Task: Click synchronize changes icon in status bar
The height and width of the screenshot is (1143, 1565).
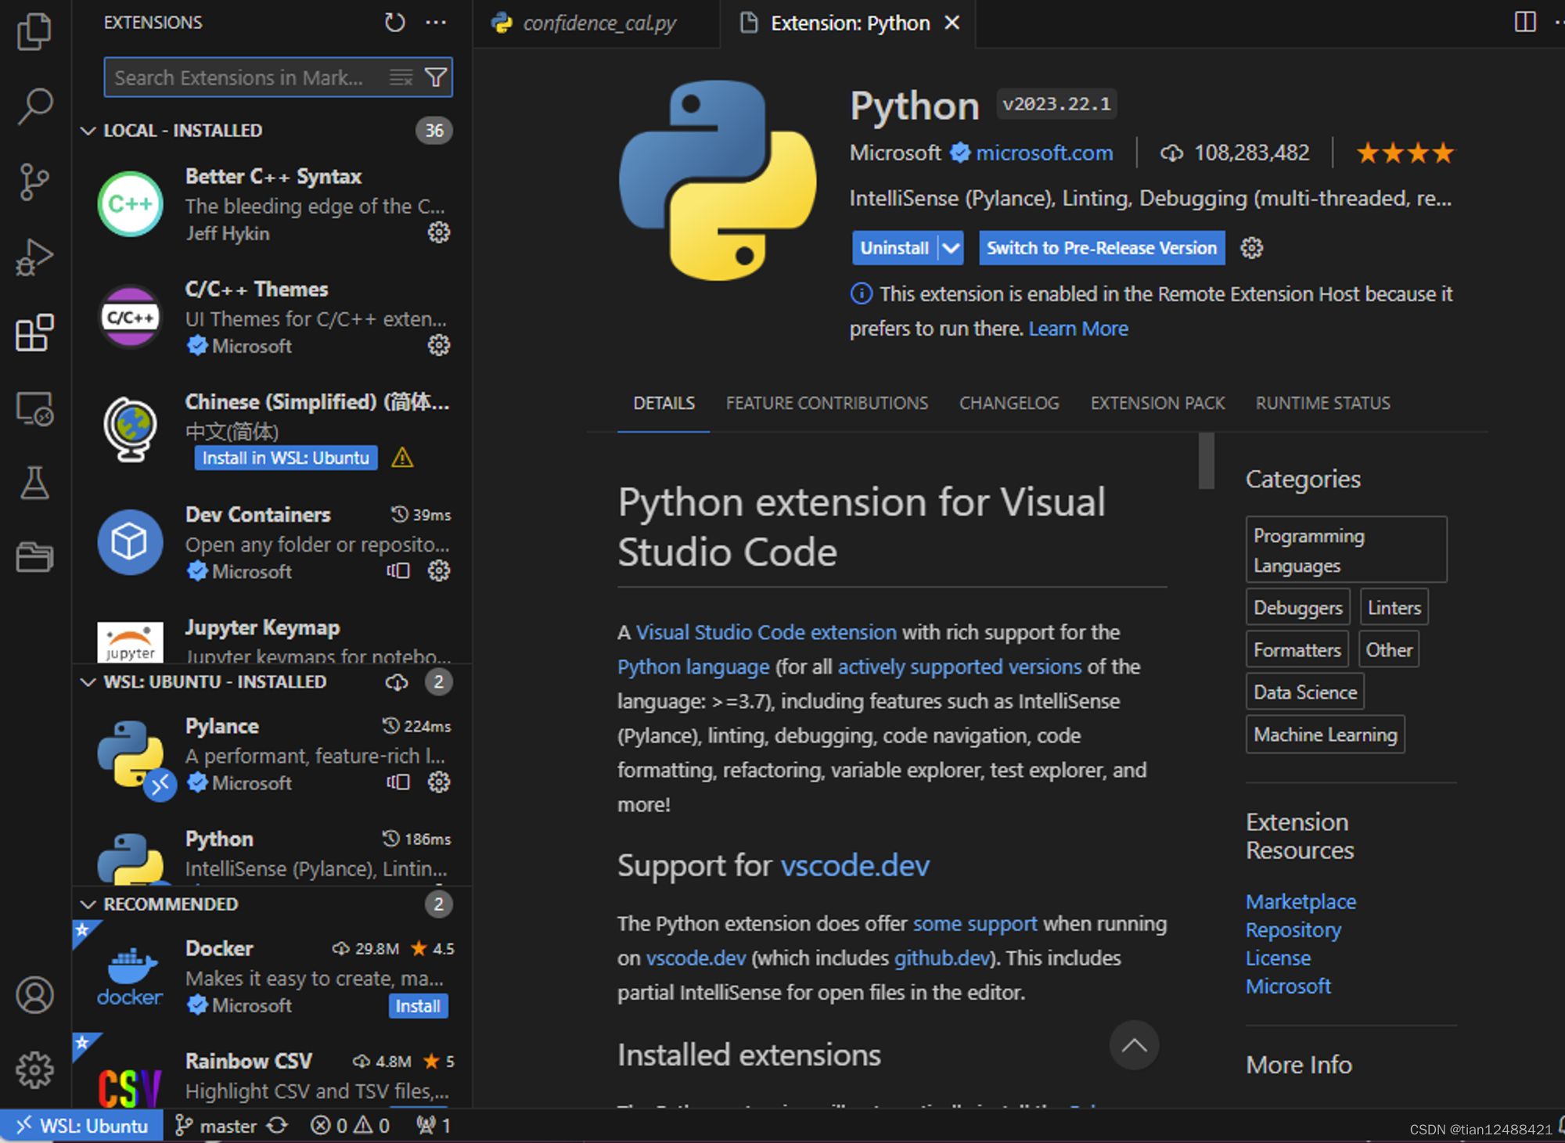Action: (x=277, y=1126)
